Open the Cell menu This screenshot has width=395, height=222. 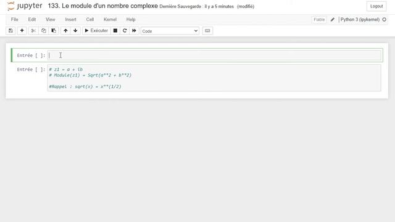(90, 19)
